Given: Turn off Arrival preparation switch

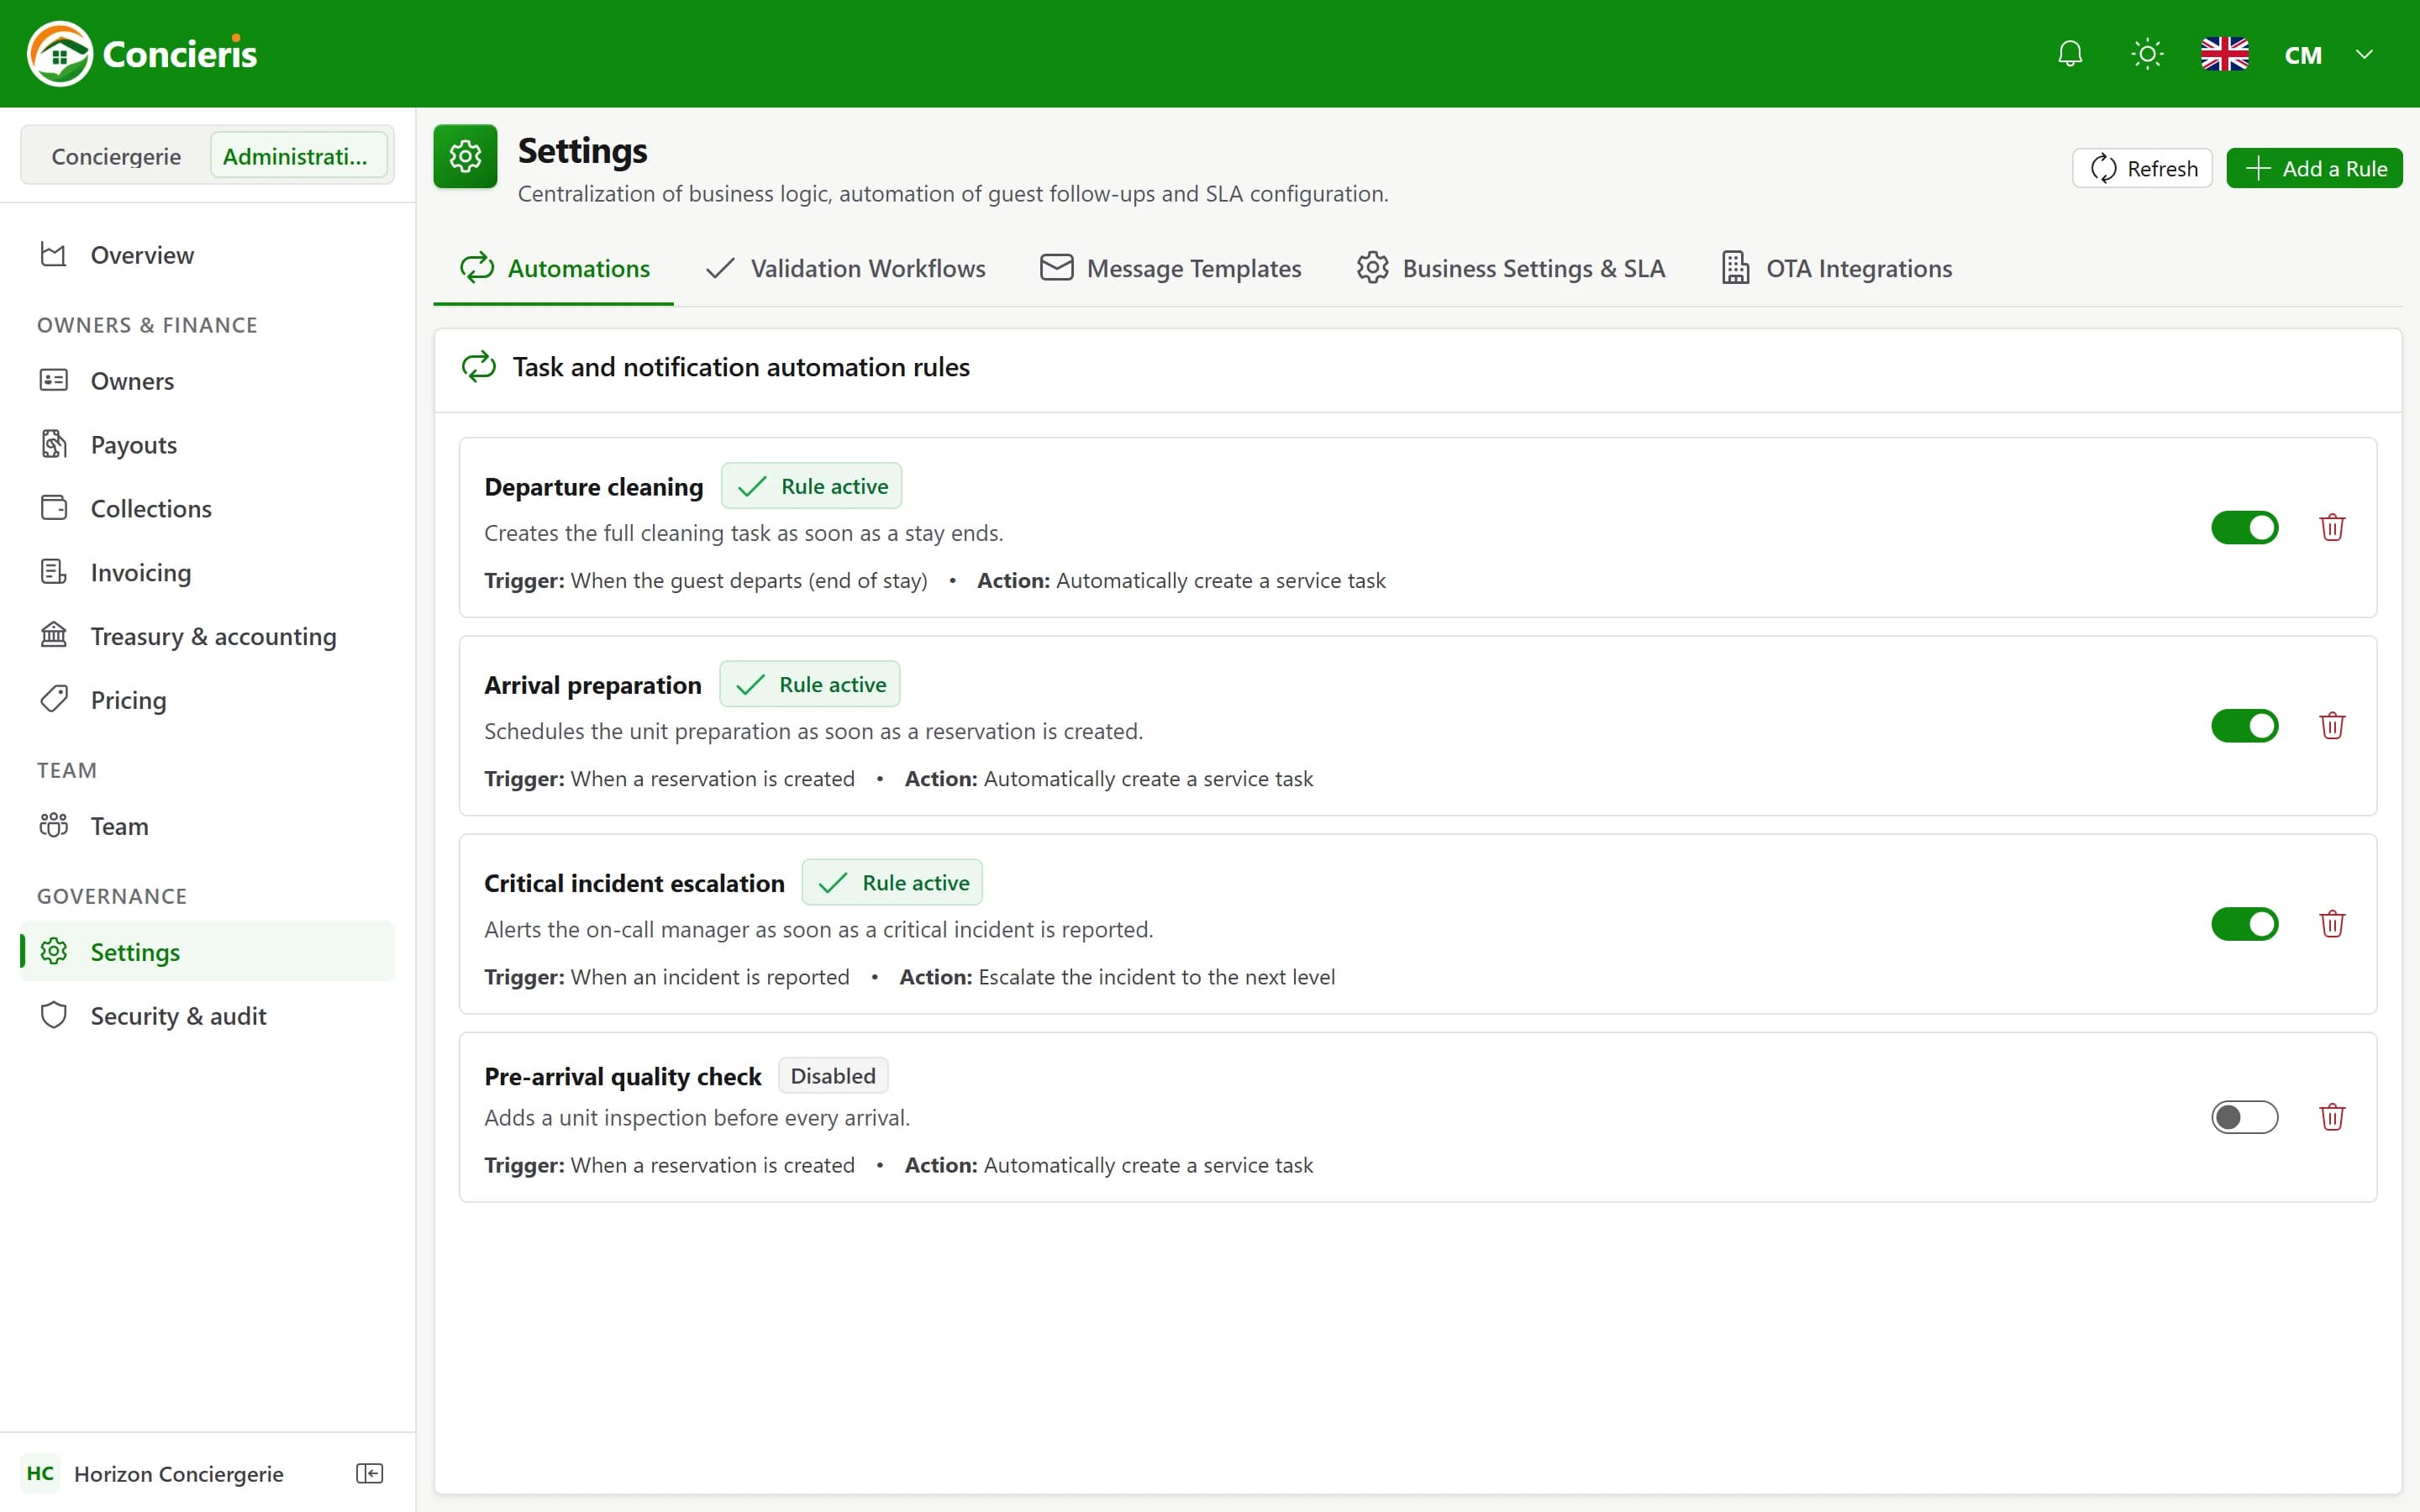Looking at the screenshot, I should (2244, 725).
